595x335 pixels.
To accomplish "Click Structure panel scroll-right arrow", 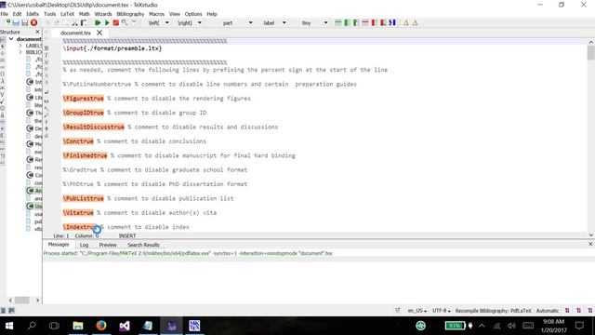I will coord(37,300).
